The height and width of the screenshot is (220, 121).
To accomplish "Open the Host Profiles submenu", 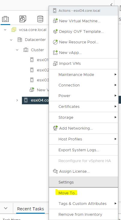I will [83, 139].
